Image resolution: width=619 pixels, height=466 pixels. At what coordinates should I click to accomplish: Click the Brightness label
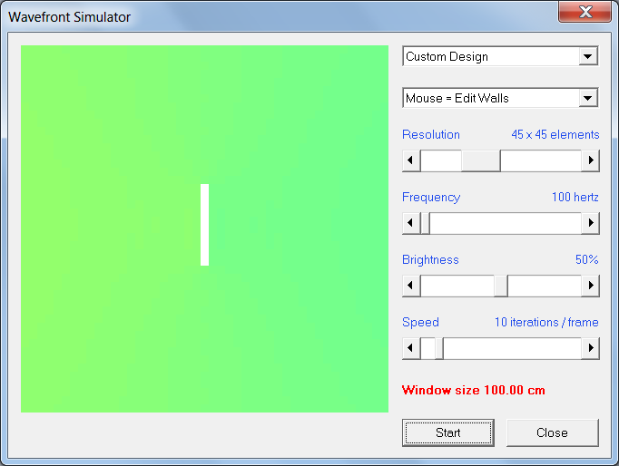[x=430, y=259]
